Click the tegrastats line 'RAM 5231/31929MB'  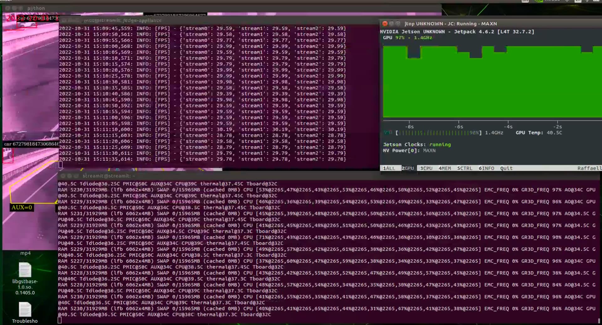(x=327, y=214)
